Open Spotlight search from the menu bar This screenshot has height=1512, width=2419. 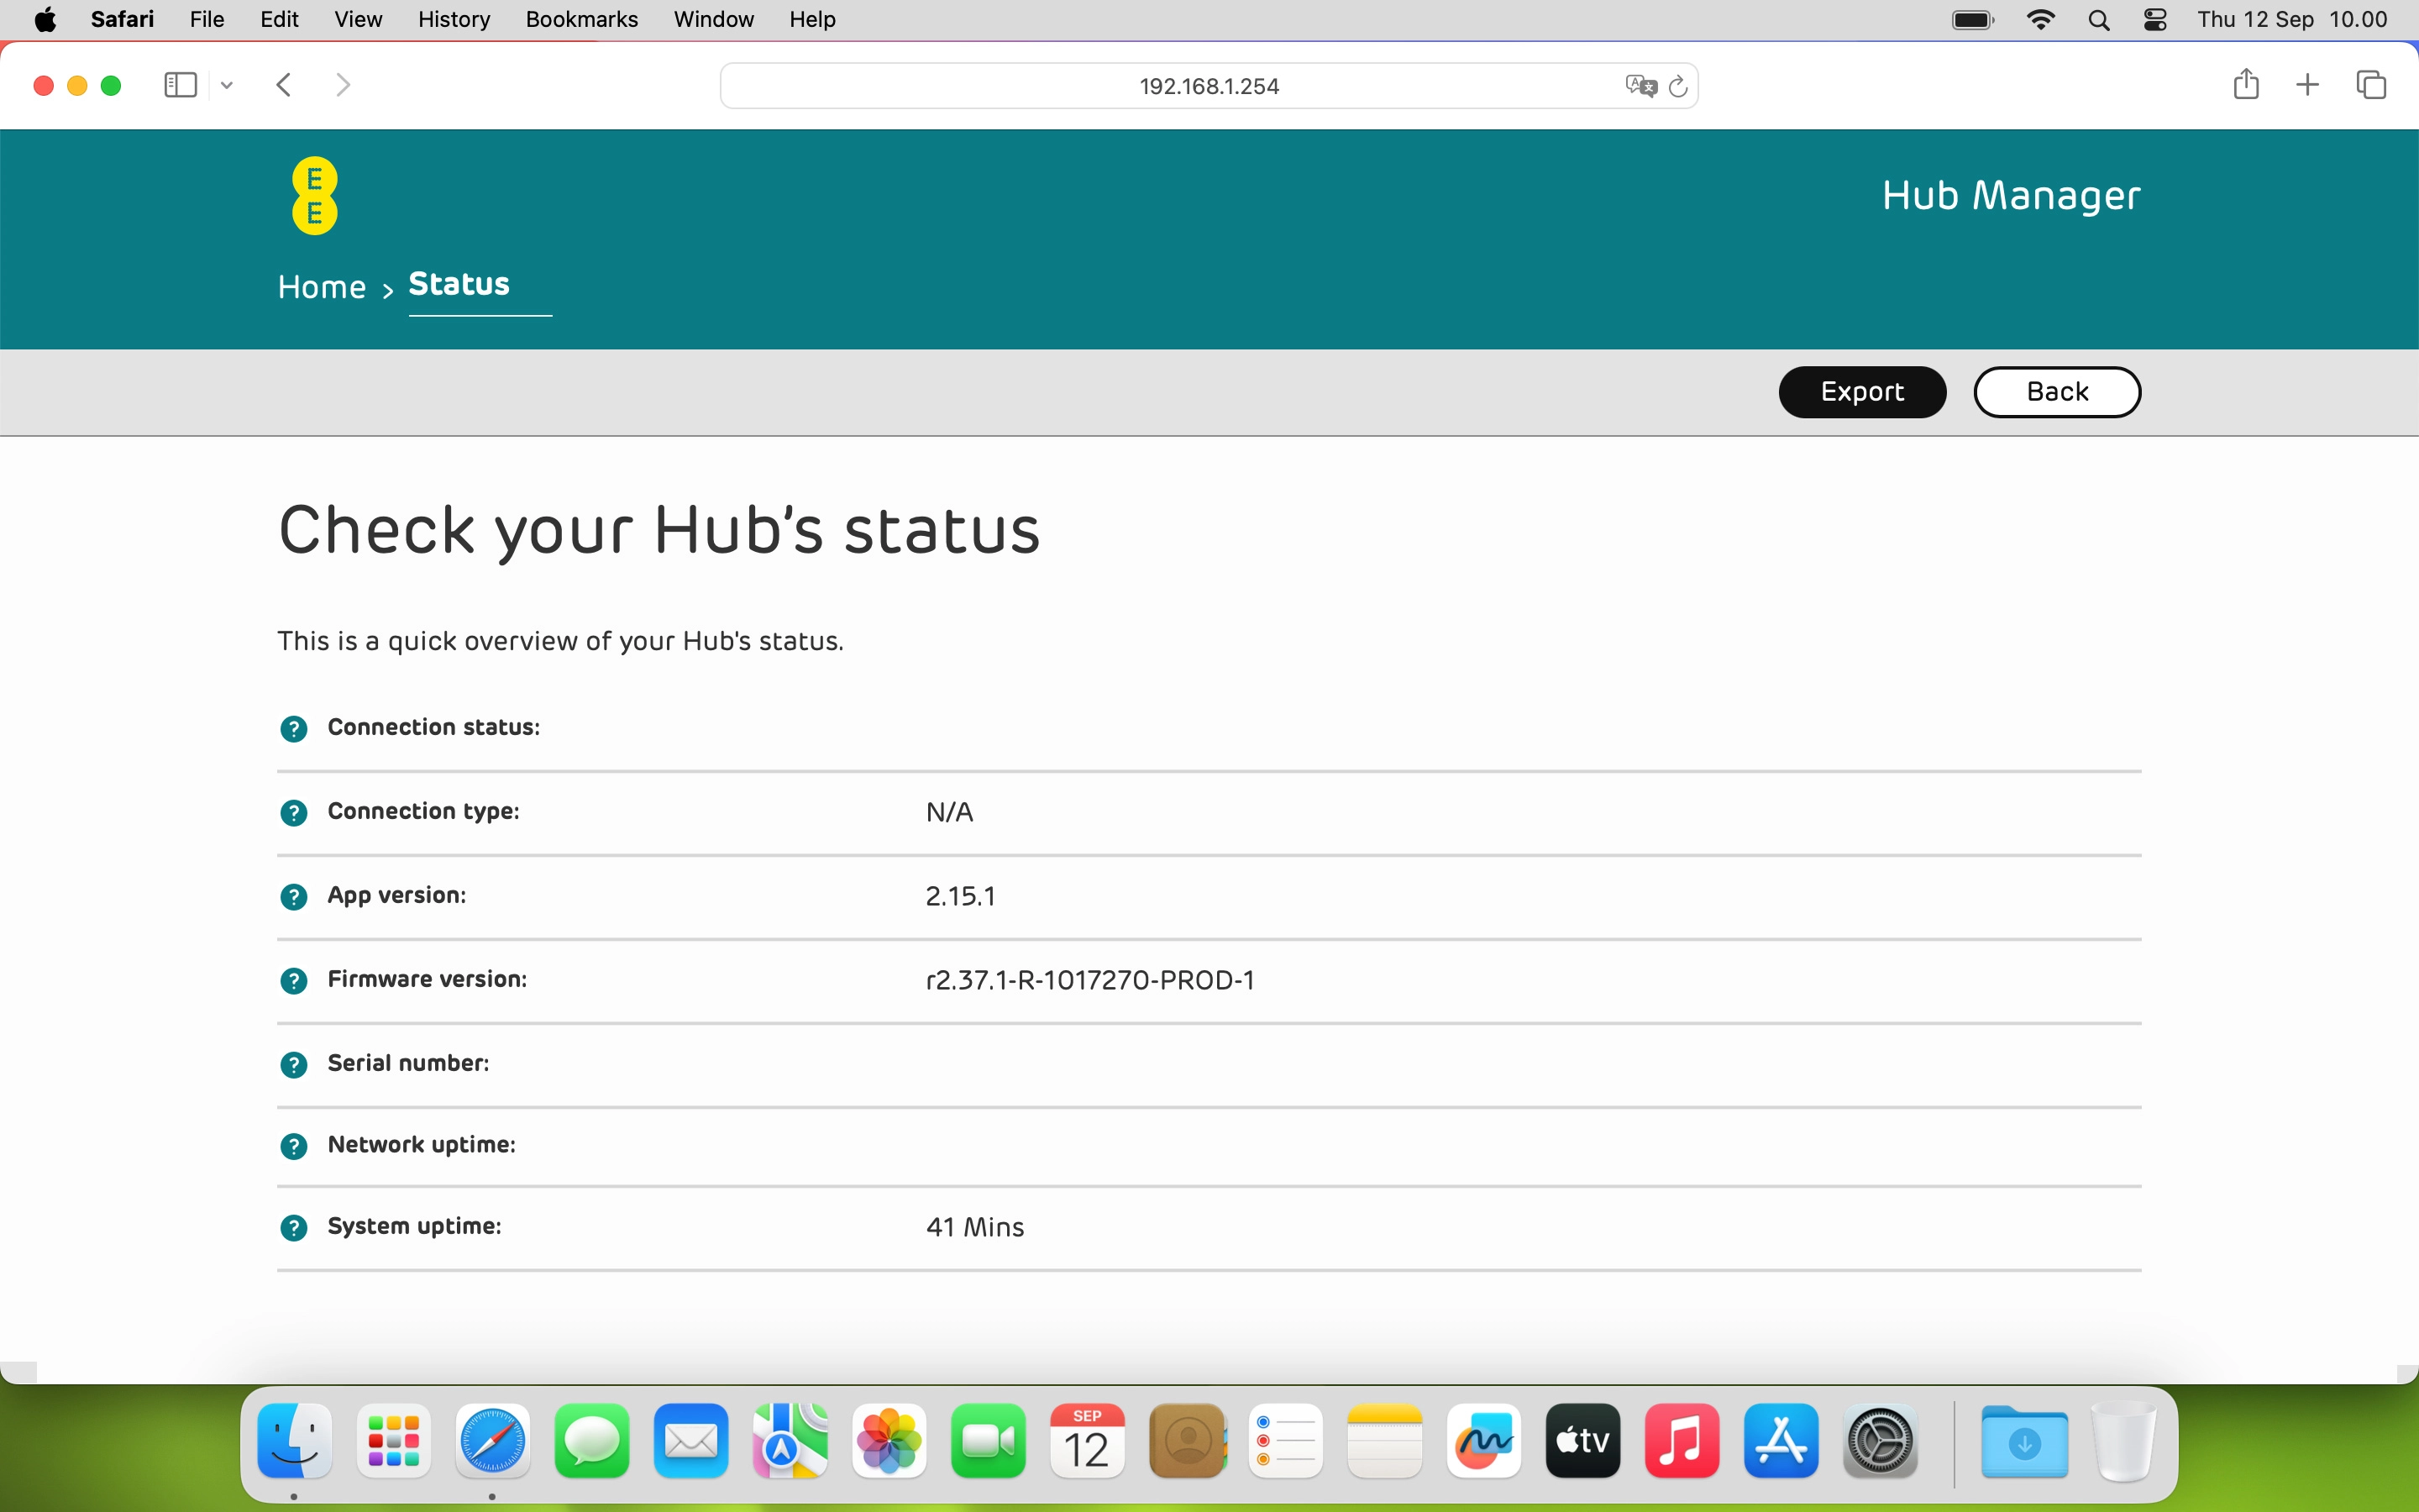point(2100,19)
